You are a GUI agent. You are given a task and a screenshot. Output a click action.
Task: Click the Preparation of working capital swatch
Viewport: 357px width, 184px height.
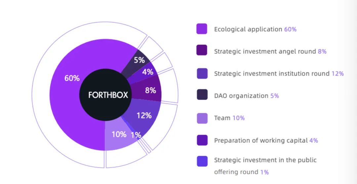coord(202,140)
